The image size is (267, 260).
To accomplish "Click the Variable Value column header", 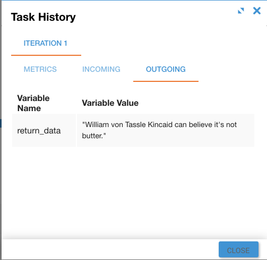I will point(110,103).
